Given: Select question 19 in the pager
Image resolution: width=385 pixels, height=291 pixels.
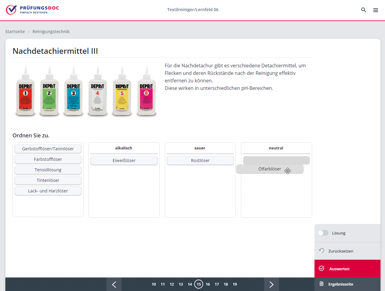Looking at the screenshot, I should click(x=235, y=284).
